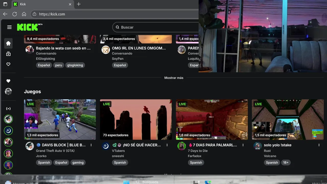
Task: Go to Home in the sidebar
Action: [8, 43]
